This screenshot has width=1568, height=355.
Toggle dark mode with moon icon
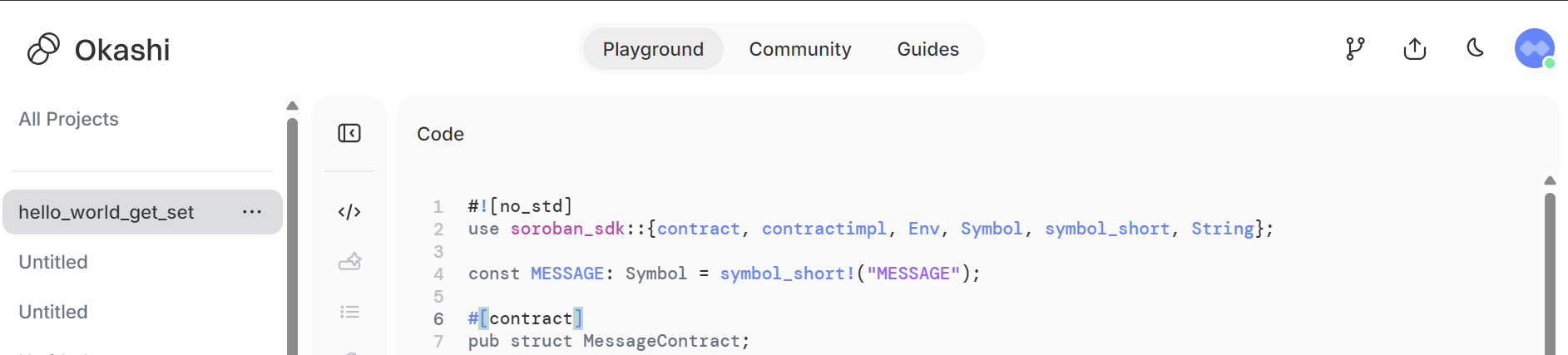1475,48
